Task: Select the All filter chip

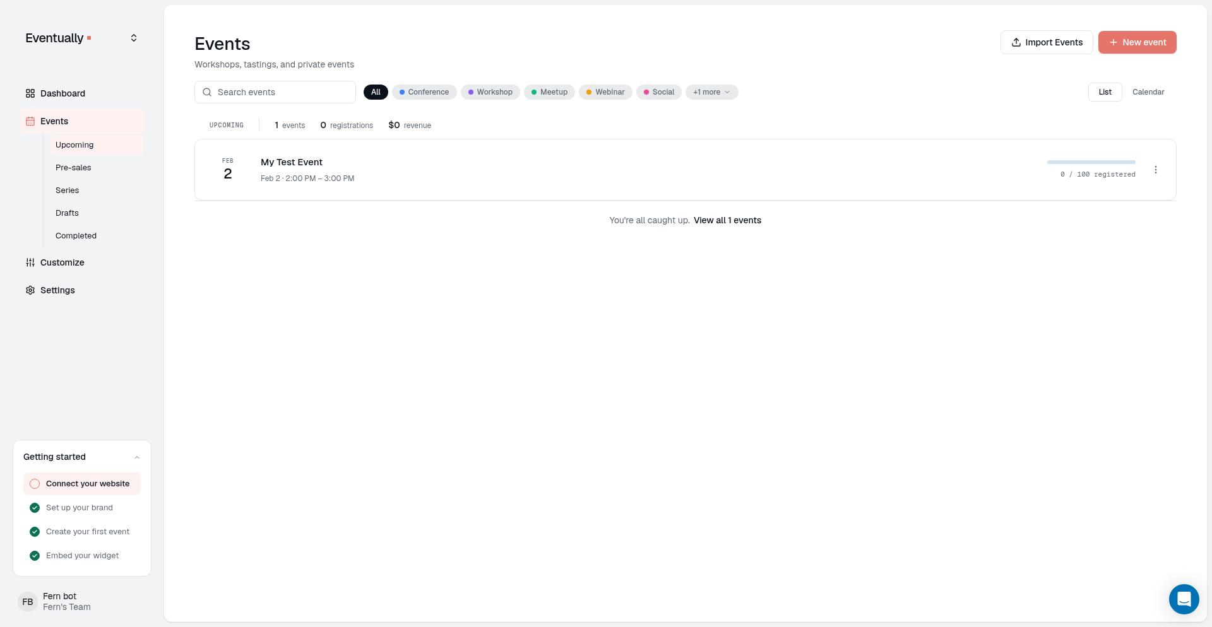Action: click(x=376, y=92)
